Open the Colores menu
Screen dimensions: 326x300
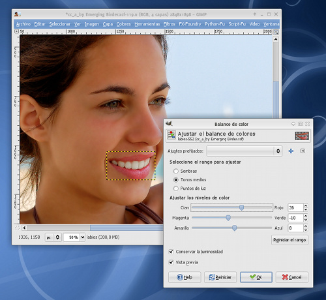pos(123,24)
